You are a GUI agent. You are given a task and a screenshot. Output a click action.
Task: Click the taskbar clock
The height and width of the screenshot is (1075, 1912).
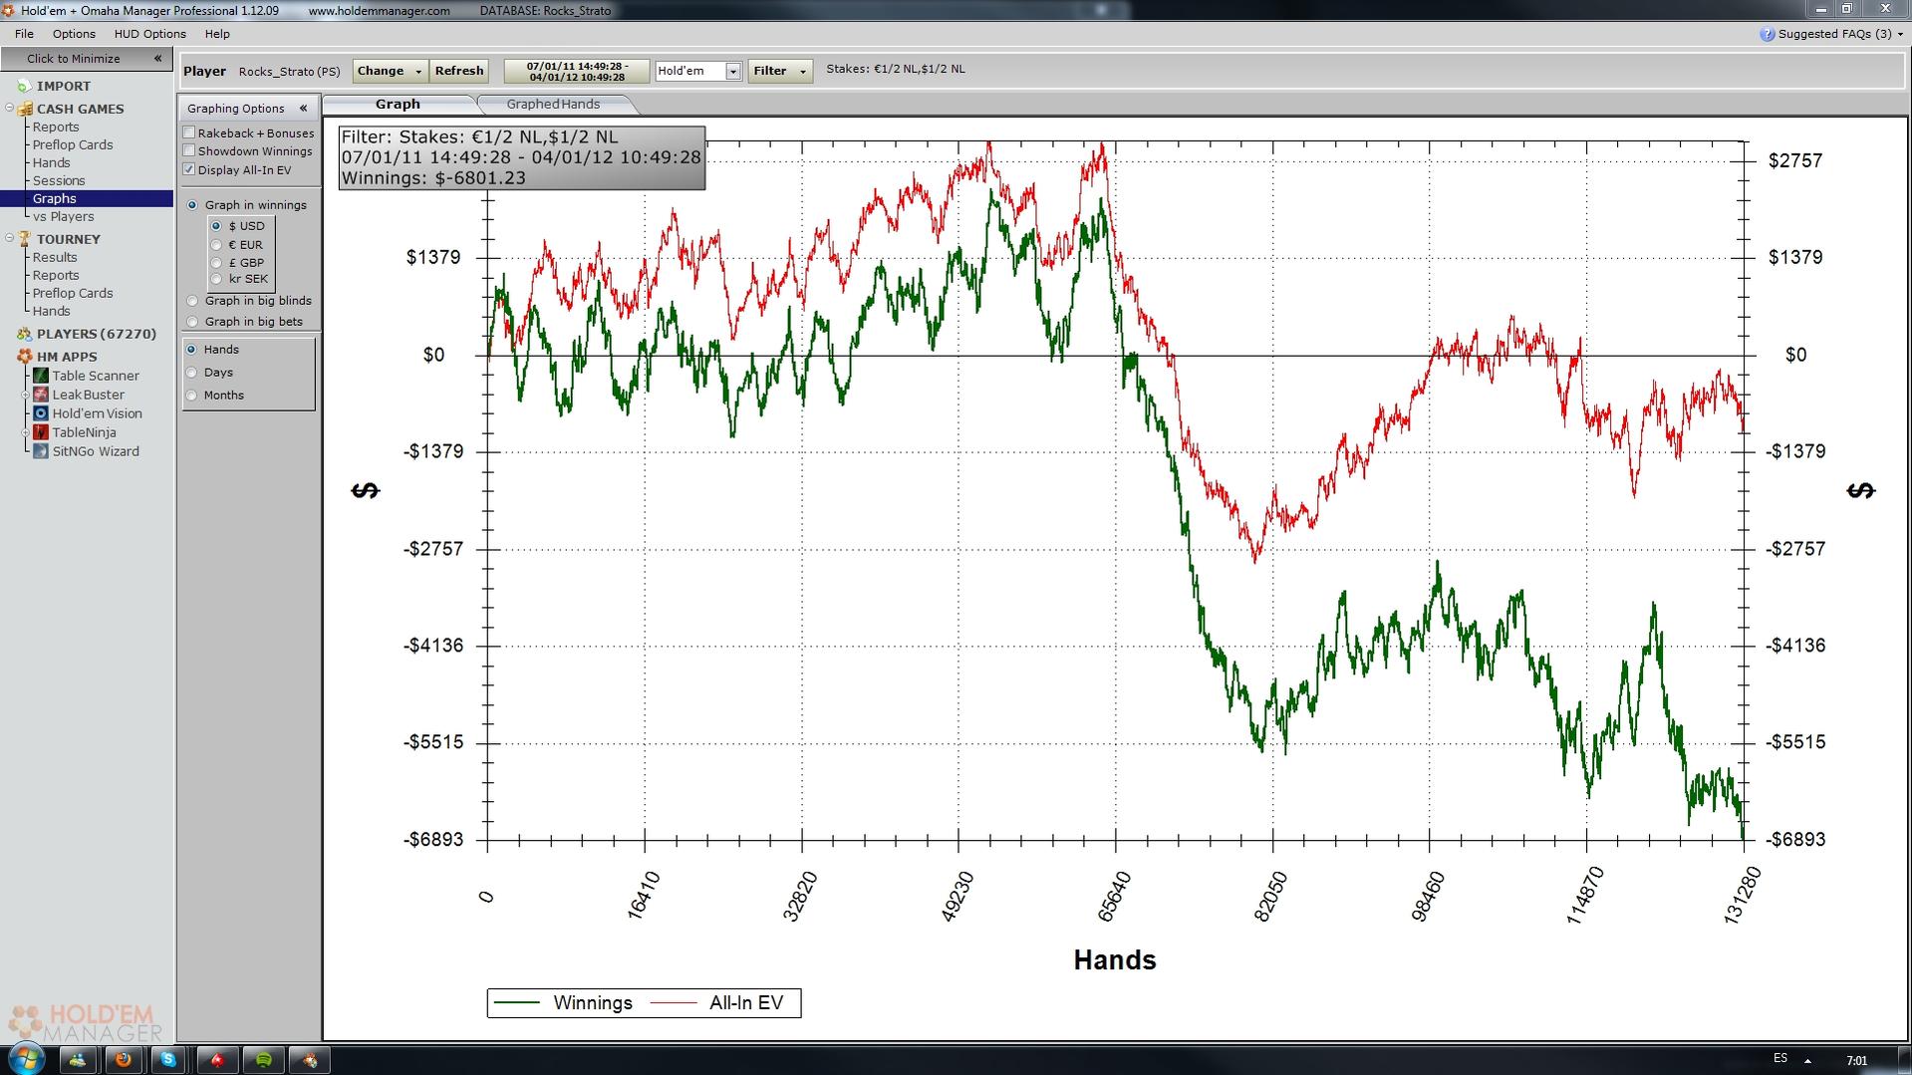[1856, 1061]
